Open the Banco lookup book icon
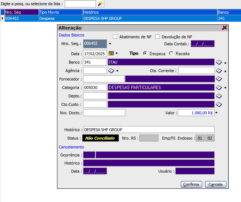 [219, 62]
